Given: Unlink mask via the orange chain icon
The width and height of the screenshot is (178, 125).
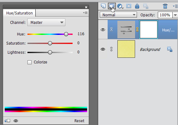Looking at the screenshot, I should pyautogui.click(x=137, y=30).
